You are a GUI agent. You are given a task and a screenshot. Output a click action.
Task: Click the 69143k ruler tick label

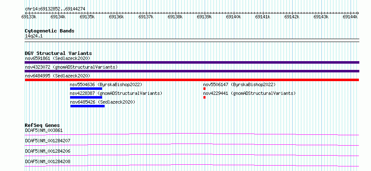click(x=321, y=17)
